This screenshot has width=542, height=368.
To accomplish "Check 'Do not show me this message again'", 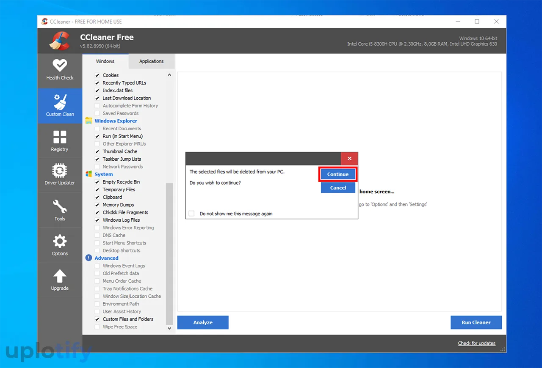I will tap(191, 214).
